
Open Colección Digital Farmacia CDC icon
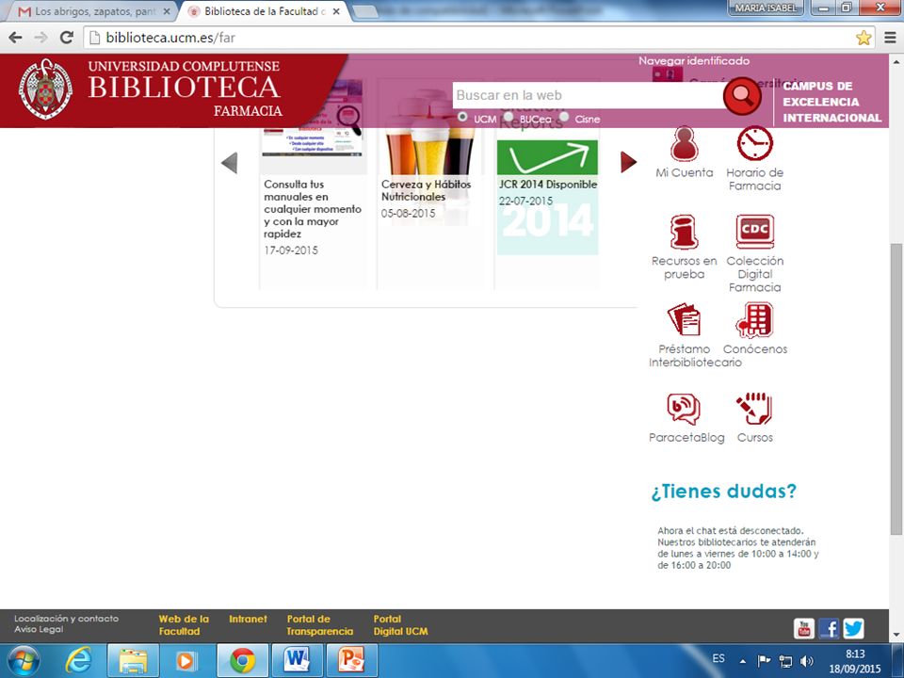pyautogui.click(x=754, y=232)
